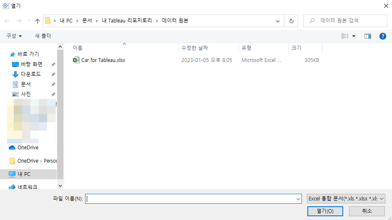Open OneDrive in navigation pane
Image resolution: width=392 pixels, height=220 pixels.
point(28,148)
